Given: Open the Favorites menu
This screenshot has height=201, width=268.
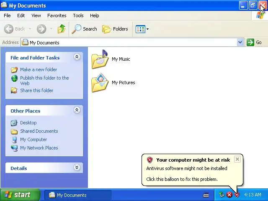Looking at the screenshot, I should tap(57, 15).
